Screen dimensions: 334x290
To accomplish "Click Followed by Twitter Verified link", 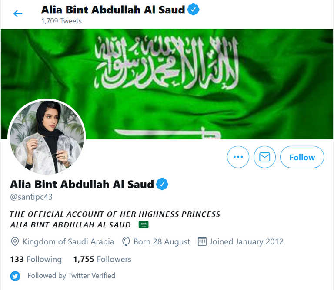I will (x=72, y=276).
